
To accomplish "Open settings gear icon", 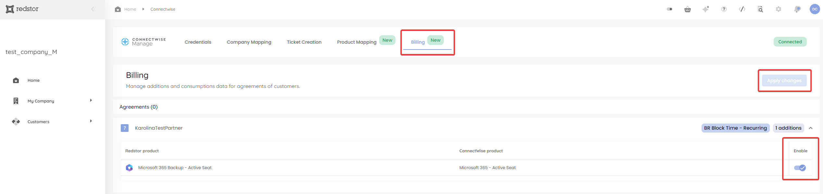I will pyautogui.click(x=779, y=9).
